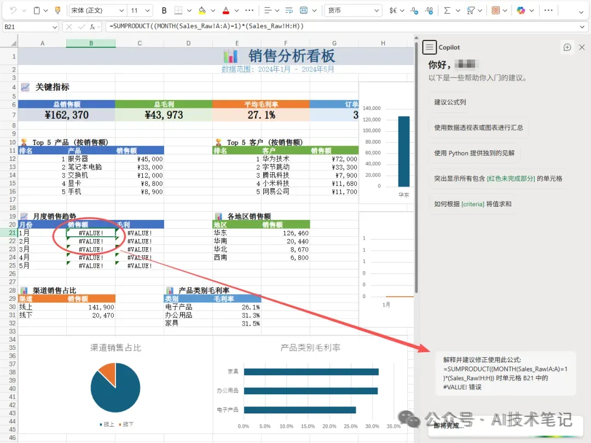Open the alignment dropdown arrow

(277, 10)
